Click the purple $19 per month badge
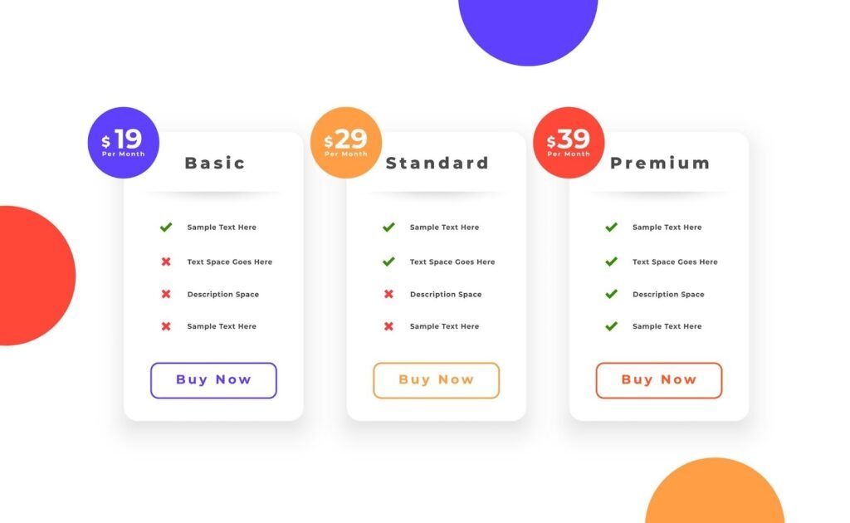The width and height of the screenshot is (850, 523). (x=123, y=143)
